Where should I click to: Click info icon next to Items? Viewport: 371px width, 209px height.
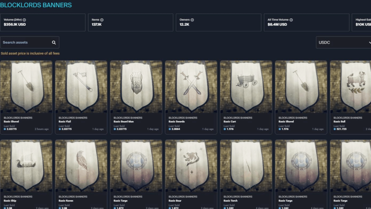tap(102, 20)
